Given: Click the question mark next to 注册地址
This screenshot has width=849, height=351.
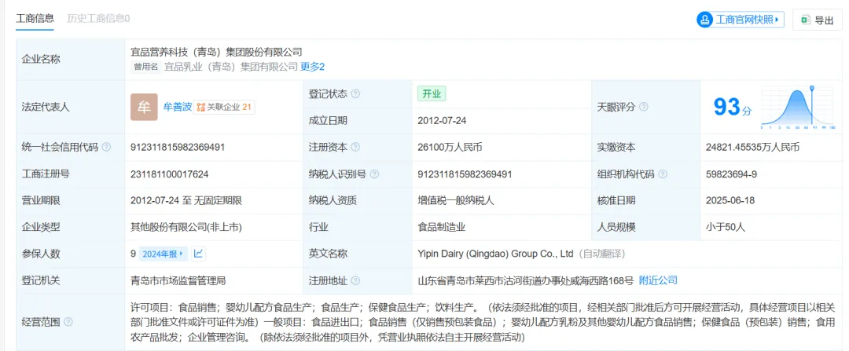Looking at the screenshot, I should tap(356, 280).
